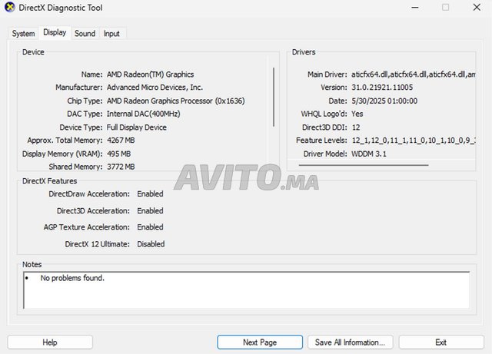Maximize the DirectX Diagnostic Tool window
492x354 pixels.
(445, 8)
